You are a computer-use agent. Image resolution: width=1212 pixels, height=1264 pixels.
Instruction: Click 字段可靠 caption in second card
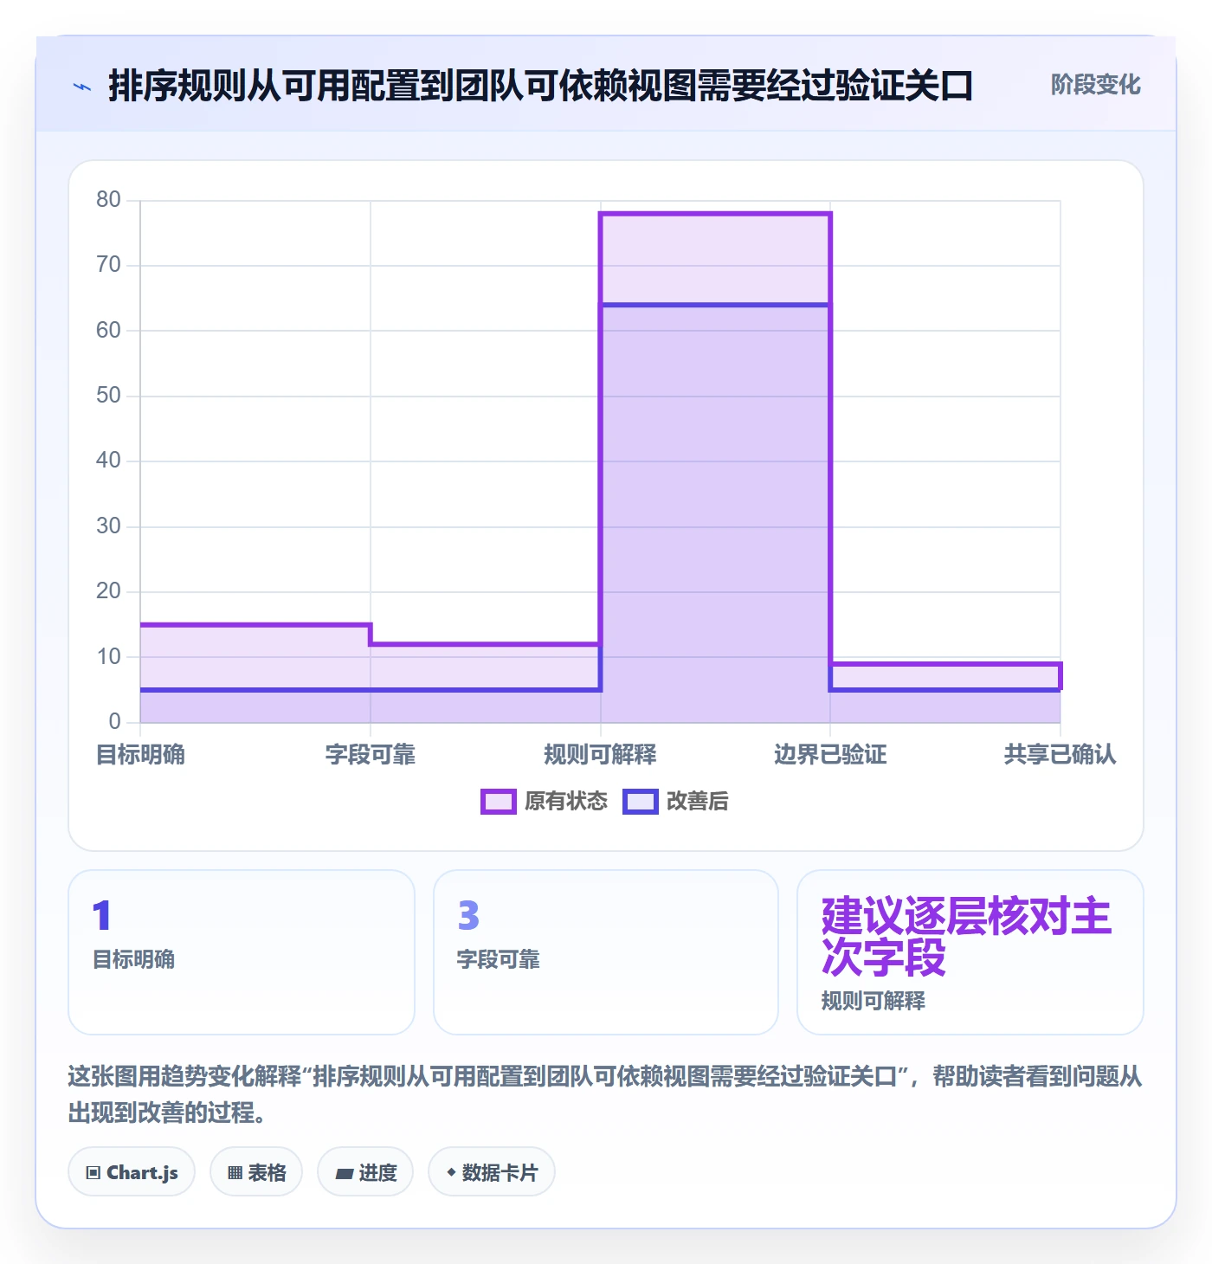click(x=499, y=960)
